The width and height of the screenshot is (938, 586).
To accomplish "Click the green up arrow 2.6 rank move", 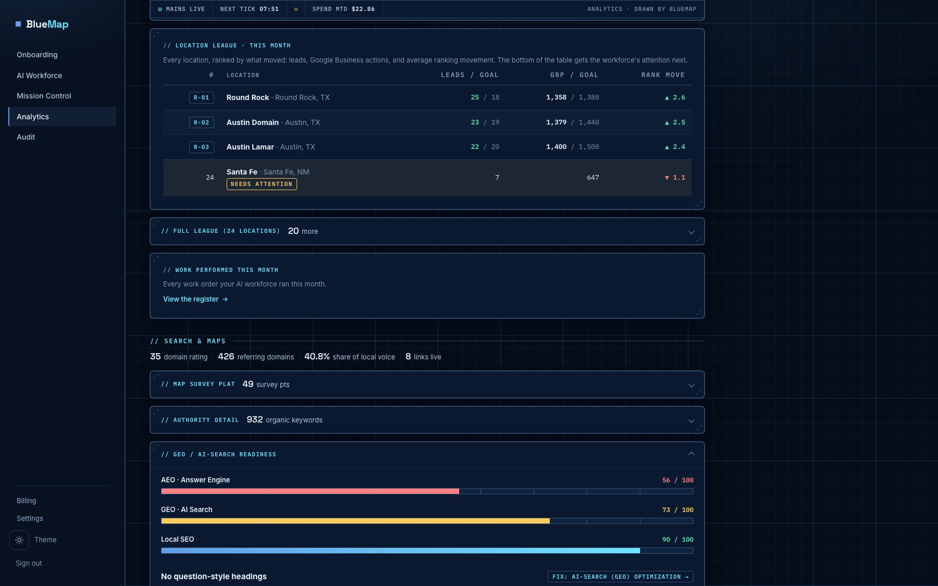I will tap(675, 97).
